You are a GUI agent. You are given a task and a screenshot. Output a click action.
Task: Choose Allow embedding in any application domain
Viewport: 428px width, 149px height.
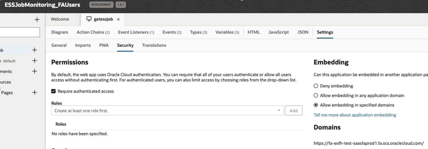coord(316,95)
